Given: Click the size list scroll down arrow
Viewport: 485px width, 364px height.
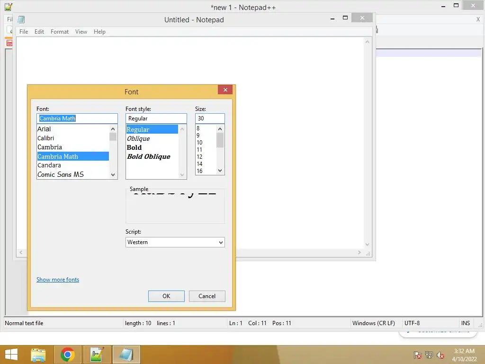Looking at the screenshot, I should coord(220,171).
